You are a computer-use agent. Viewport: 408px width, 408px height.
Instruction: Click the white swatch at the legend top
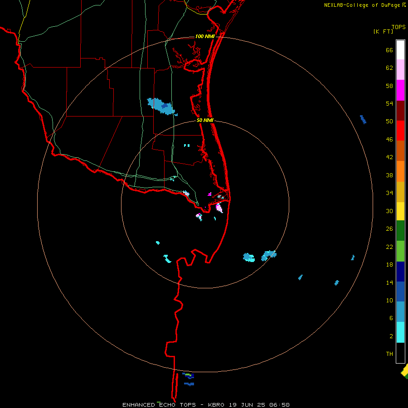pos(400,50)
